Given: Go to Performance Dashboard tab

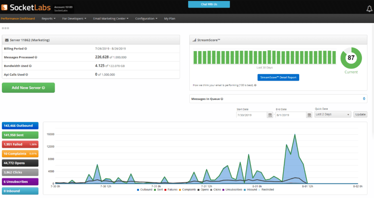Looking at the screenshot, I should coord(18,19).
